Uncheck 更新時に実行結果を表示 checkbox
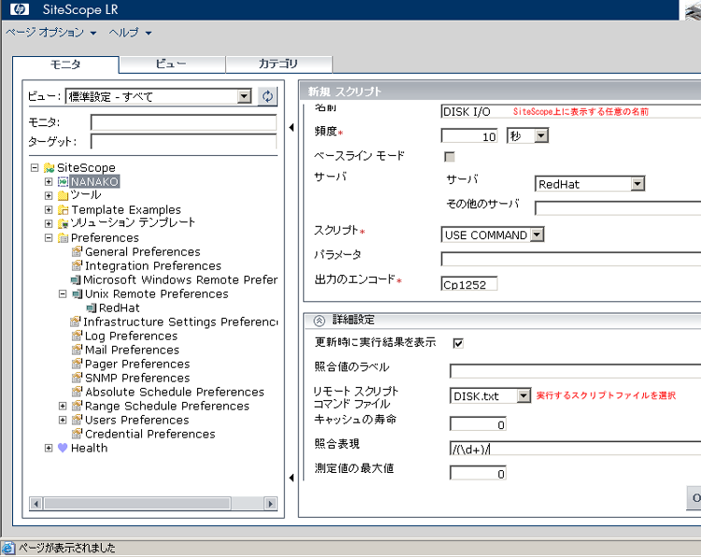 point(458,343)
